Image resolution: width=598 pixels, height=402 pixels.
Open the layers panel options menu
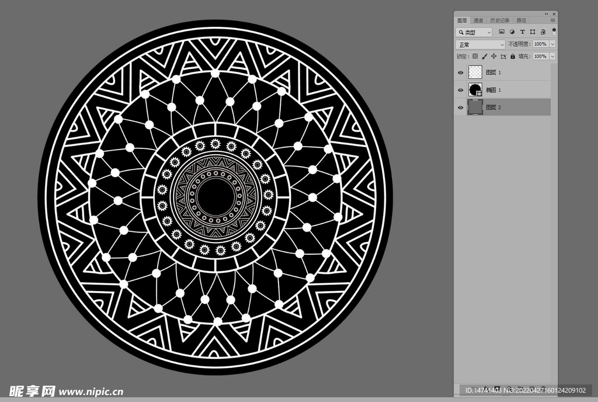552,20
